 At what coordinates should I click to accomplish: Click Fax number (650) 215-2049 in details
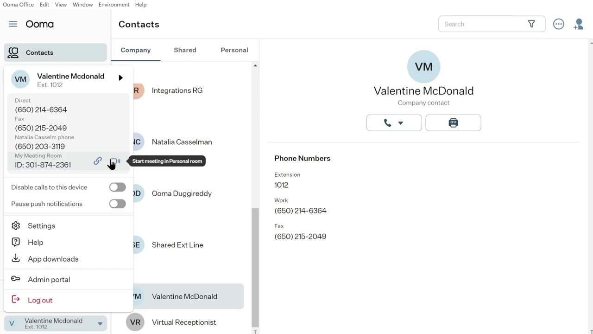[x=300, y=237]
